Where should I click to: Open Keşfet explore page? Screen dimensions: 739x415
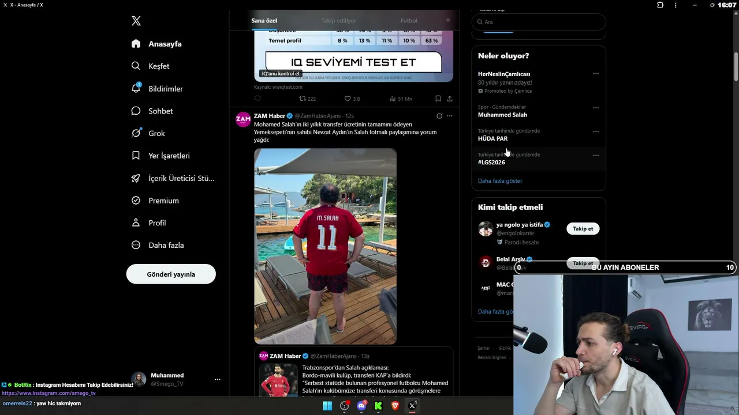pos(150,66)
